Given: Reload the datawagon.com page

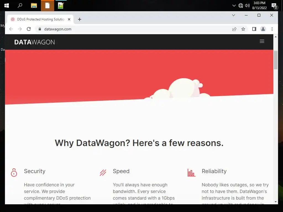Looking at the screenshot, I should 29,29.
